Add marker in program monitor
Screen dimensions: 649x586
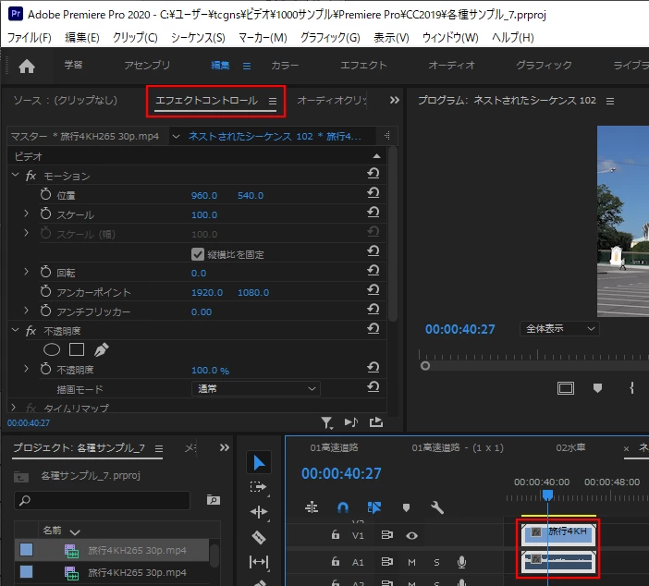(597, 388)
